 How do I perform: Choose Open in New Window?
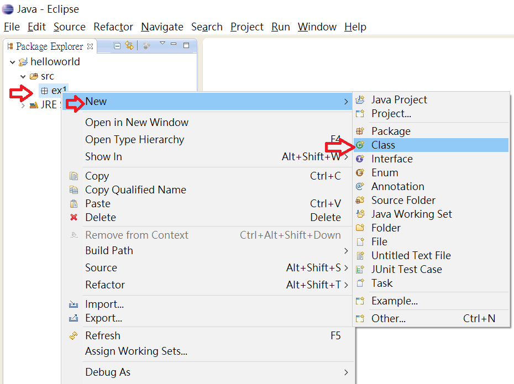[x=207, y=122]
